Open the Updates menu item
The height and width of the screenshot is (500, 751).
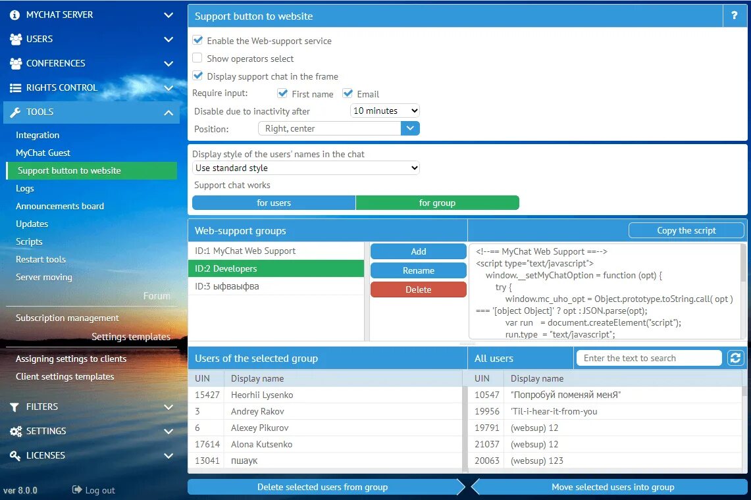coord(32,224)
